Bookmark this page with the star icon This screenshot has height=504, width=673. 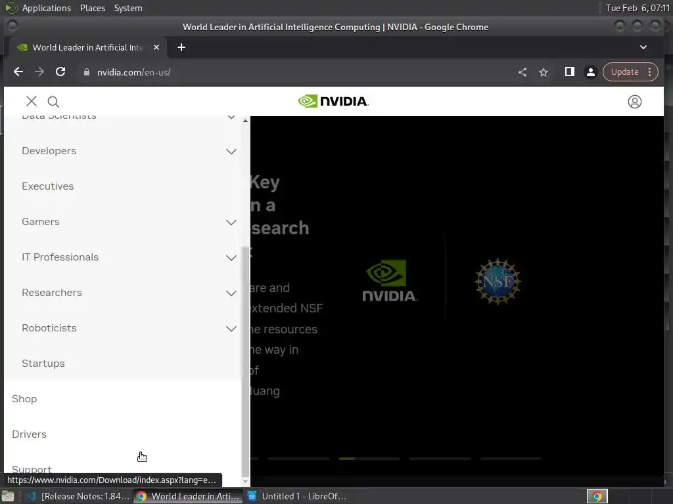544,72
